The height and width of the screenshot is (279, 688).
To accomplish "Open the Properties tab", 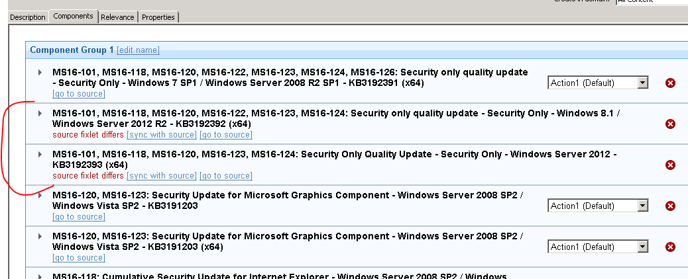I will (x=158, y=17).
